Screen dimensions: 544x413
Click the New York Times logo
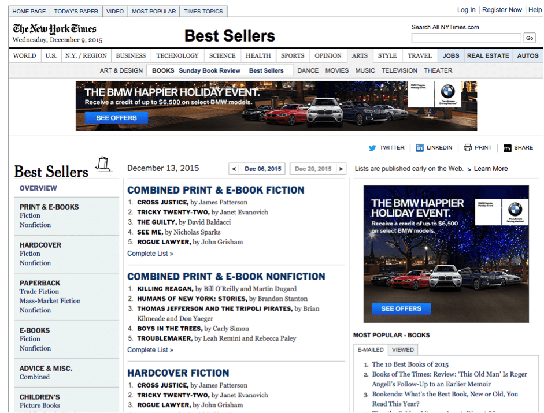click(55, 29)
